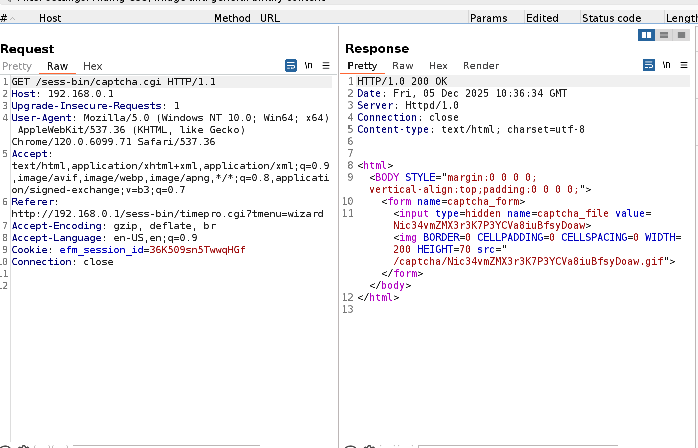The height and width of the screenshot is (448, 698).
Task: Select the top/bottom split layout icon
Action: (664, 35)
